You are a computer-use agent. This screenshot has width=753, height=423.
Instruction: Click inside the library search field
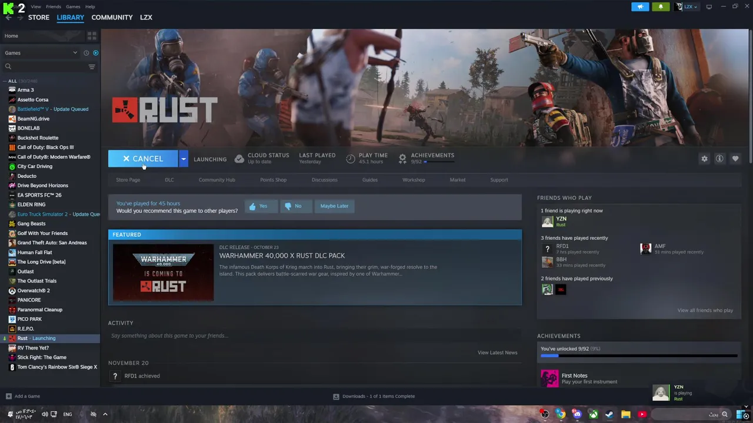45,66
